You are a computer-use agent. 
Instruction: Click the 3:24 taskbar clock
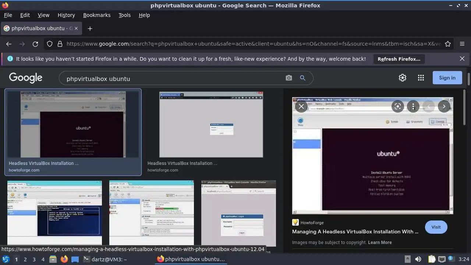coord(464,259)
